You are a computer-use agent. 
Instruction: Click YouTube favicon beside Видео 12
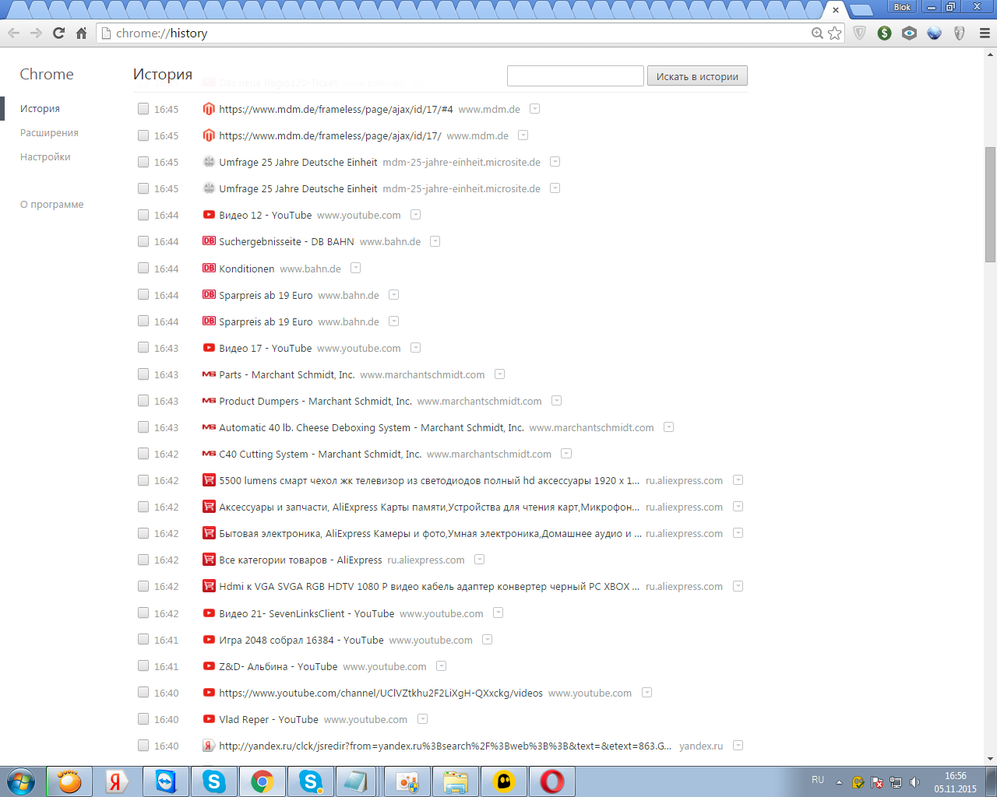click(x=209, y=215)
